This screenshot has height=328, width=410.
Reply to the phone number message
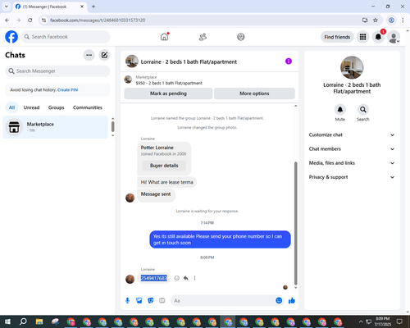click(x=186, y=278)
